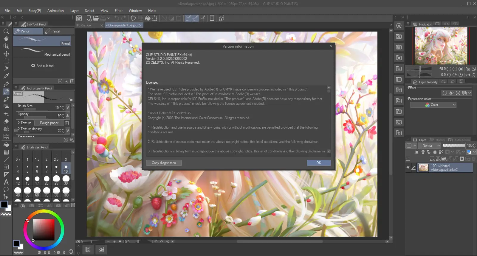
Task: Toggle Lock layer in Layer panel
Action: [435, 152]
